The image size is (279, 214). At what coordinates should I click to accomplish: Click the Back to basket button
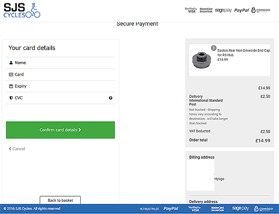pos(60,200)
